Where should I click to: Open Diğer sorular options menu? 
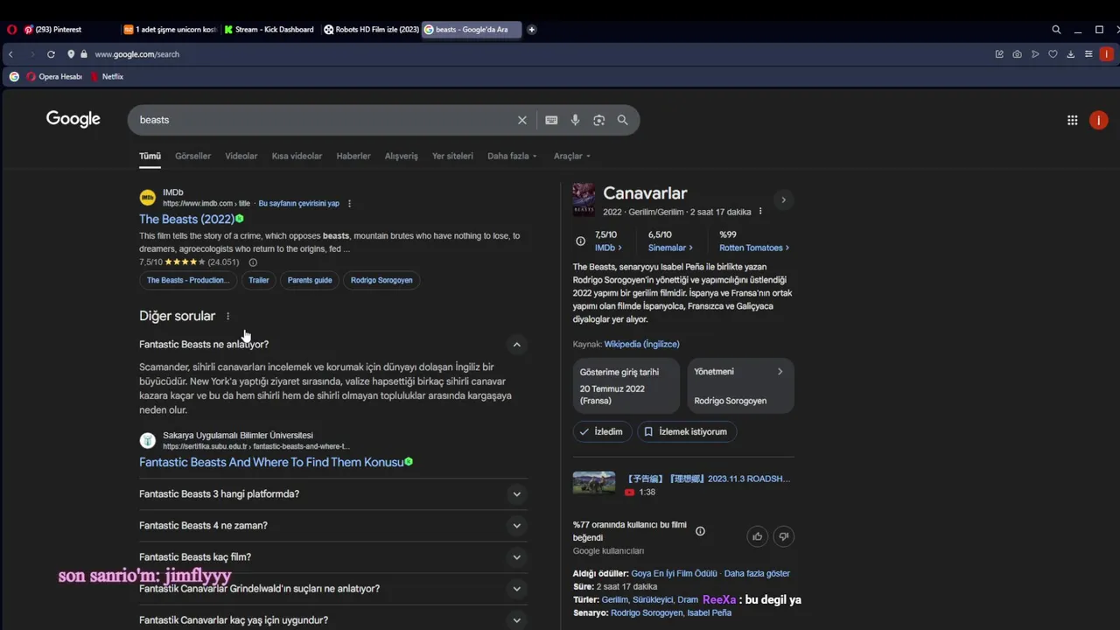[x=227, y=317]
